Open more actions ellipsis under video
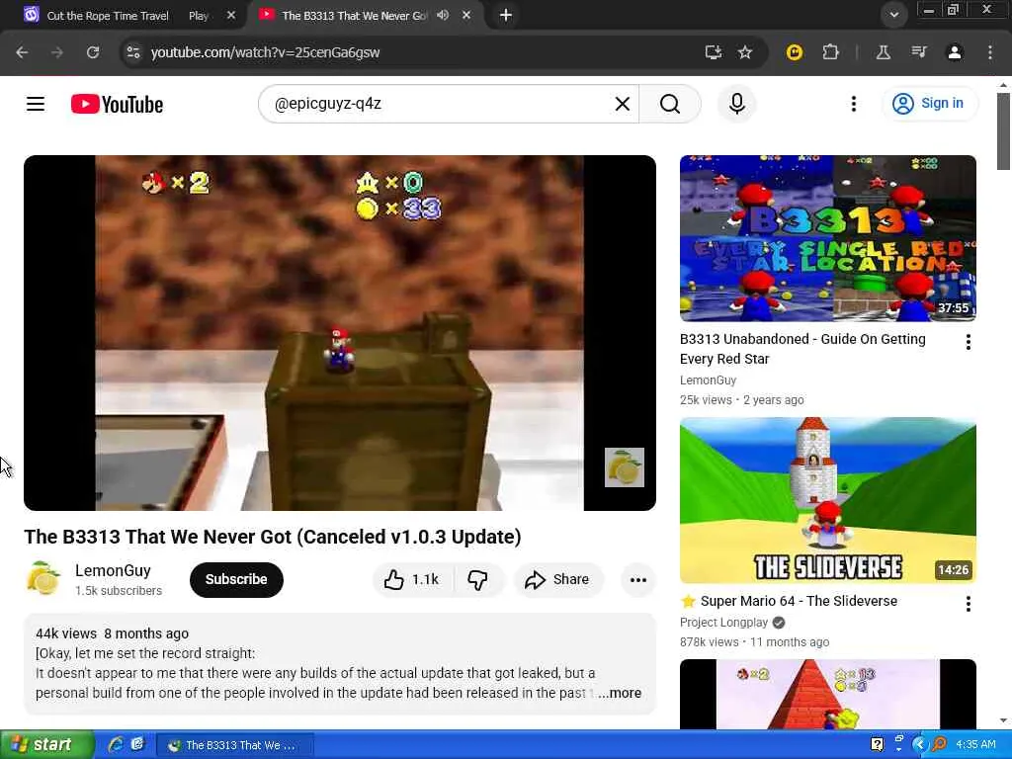1012x759 pixels. pyautogui.click(x=637, y=579)
